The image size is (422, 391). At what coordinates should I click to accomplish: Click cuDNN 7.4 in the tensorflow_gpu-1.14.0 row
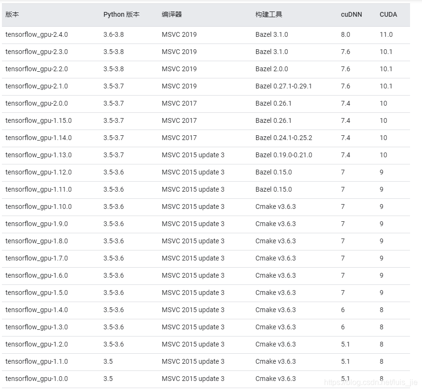[x=346, y=138]
